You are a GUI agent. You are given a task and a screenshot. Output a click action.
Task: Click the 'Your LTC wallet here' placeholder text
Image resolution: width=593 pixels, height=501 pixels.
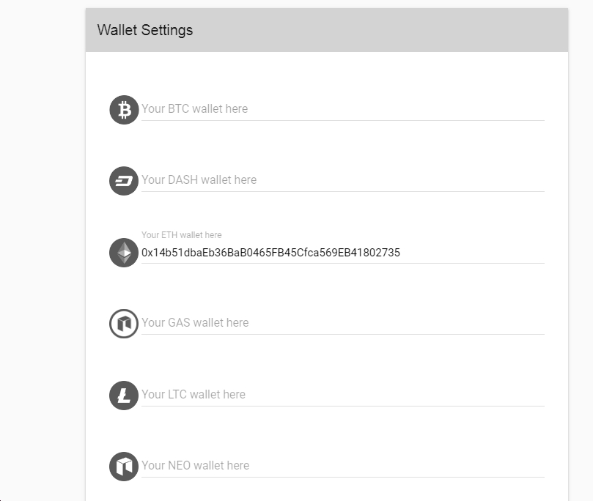pyautogui.click(x=194, y=395)
